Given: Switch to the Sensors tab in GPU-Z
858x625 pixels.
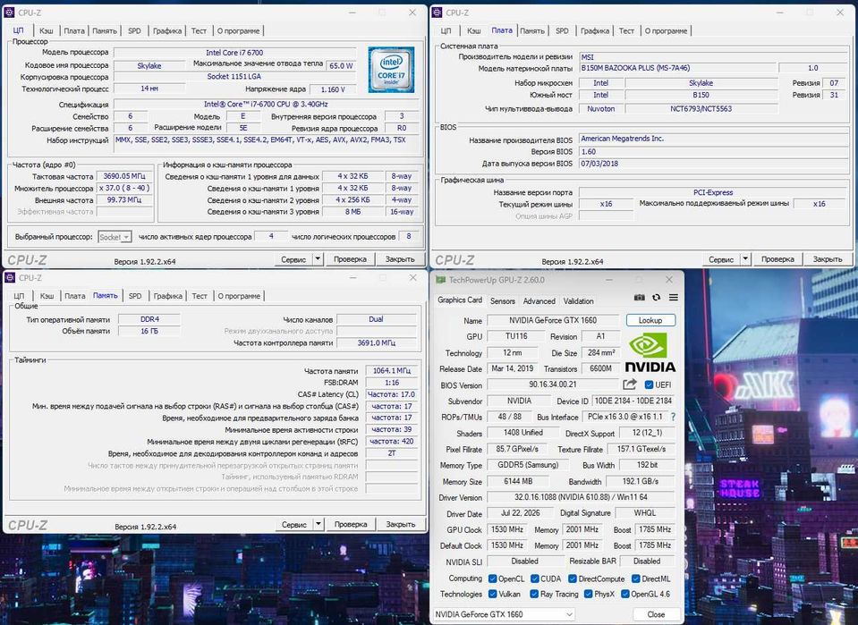Looking at the screenshot, I should tap(502, 300).
